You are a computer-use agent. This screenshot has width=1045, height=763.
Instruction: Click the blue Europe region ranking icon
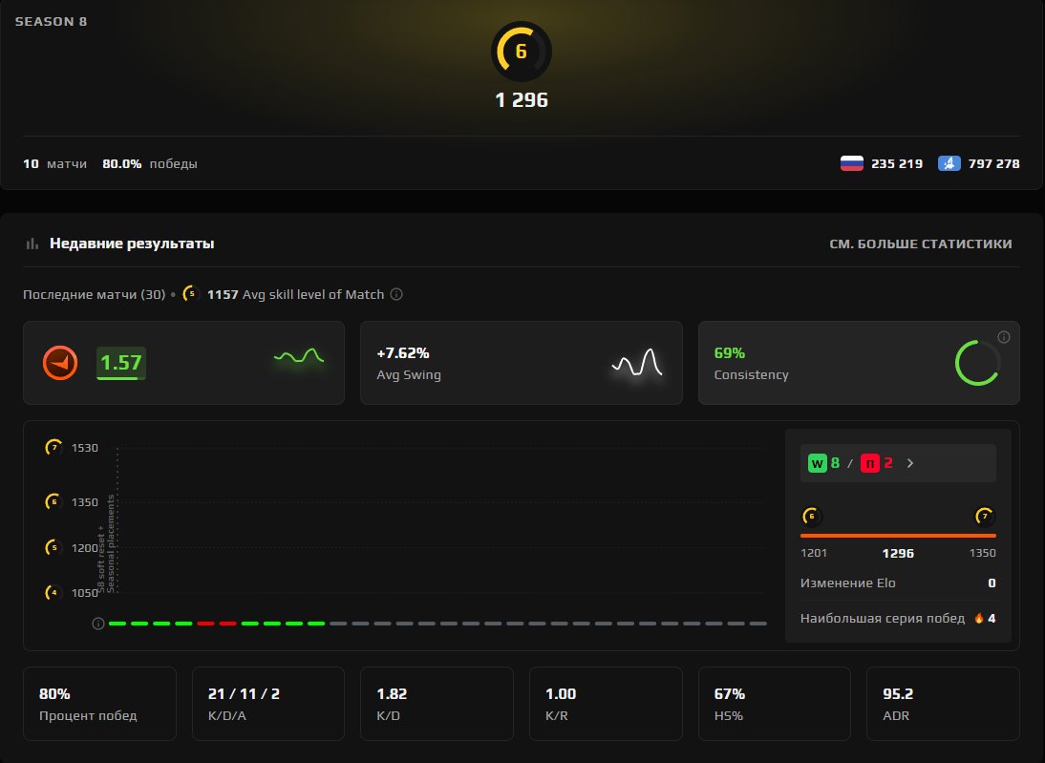click(x=949, y=163)
